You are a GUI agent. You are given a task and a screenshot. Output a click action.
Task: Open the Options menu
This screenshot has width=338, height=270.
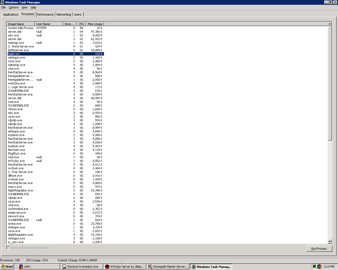14,7
